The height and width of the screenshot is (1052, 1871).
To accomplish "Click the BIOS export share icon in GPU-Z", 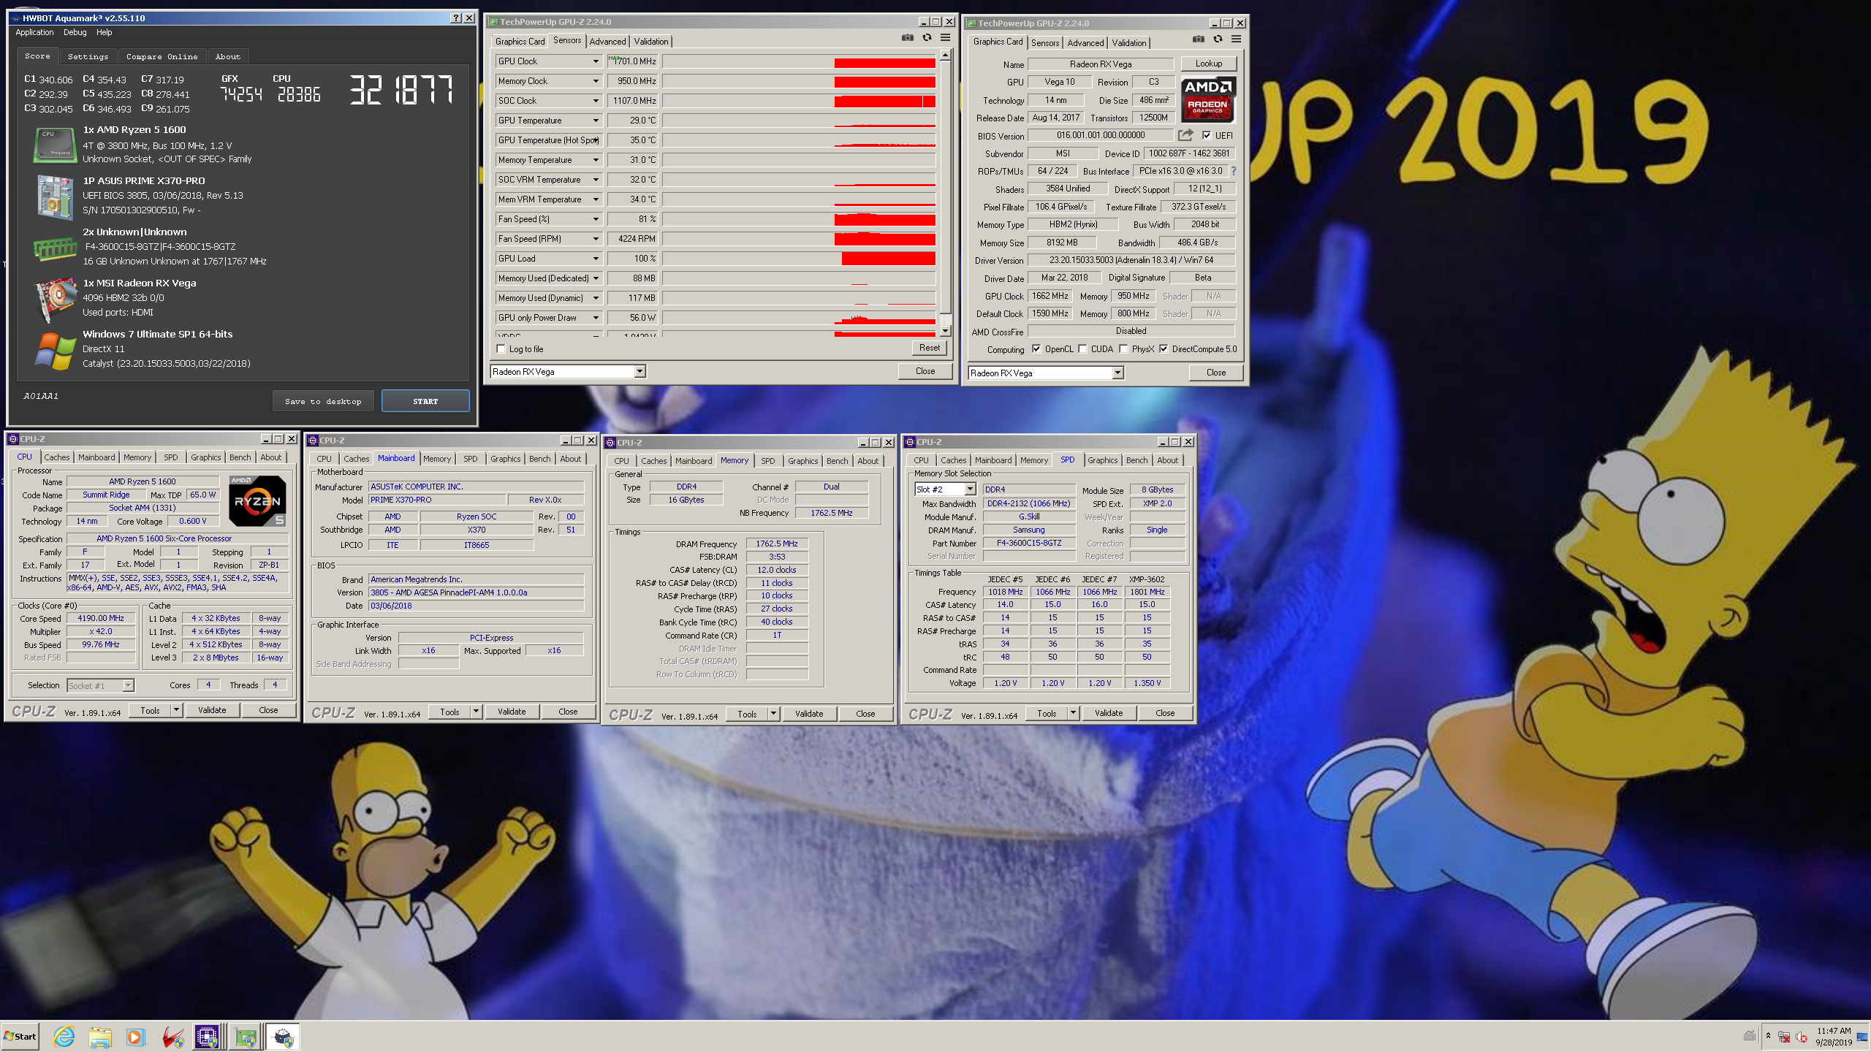I will click(1185, 135).
